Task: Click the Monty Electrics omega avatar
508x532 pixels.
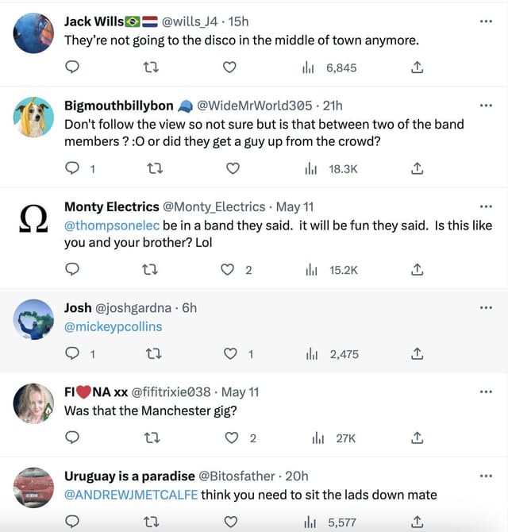Action: point(34,219)
